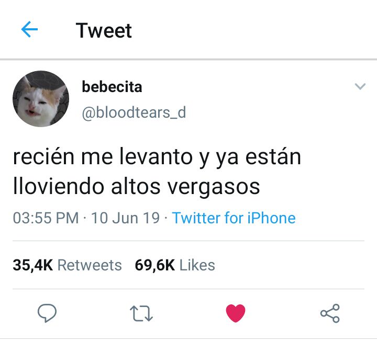The image size is (377, 341).
Task: View the 69,6K Likes list
Action: coord(175,265)
